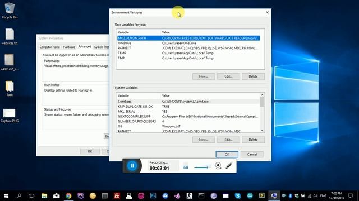Click the ENG language indicator
This screenshot has height=201, width=359.
(323, 196)
